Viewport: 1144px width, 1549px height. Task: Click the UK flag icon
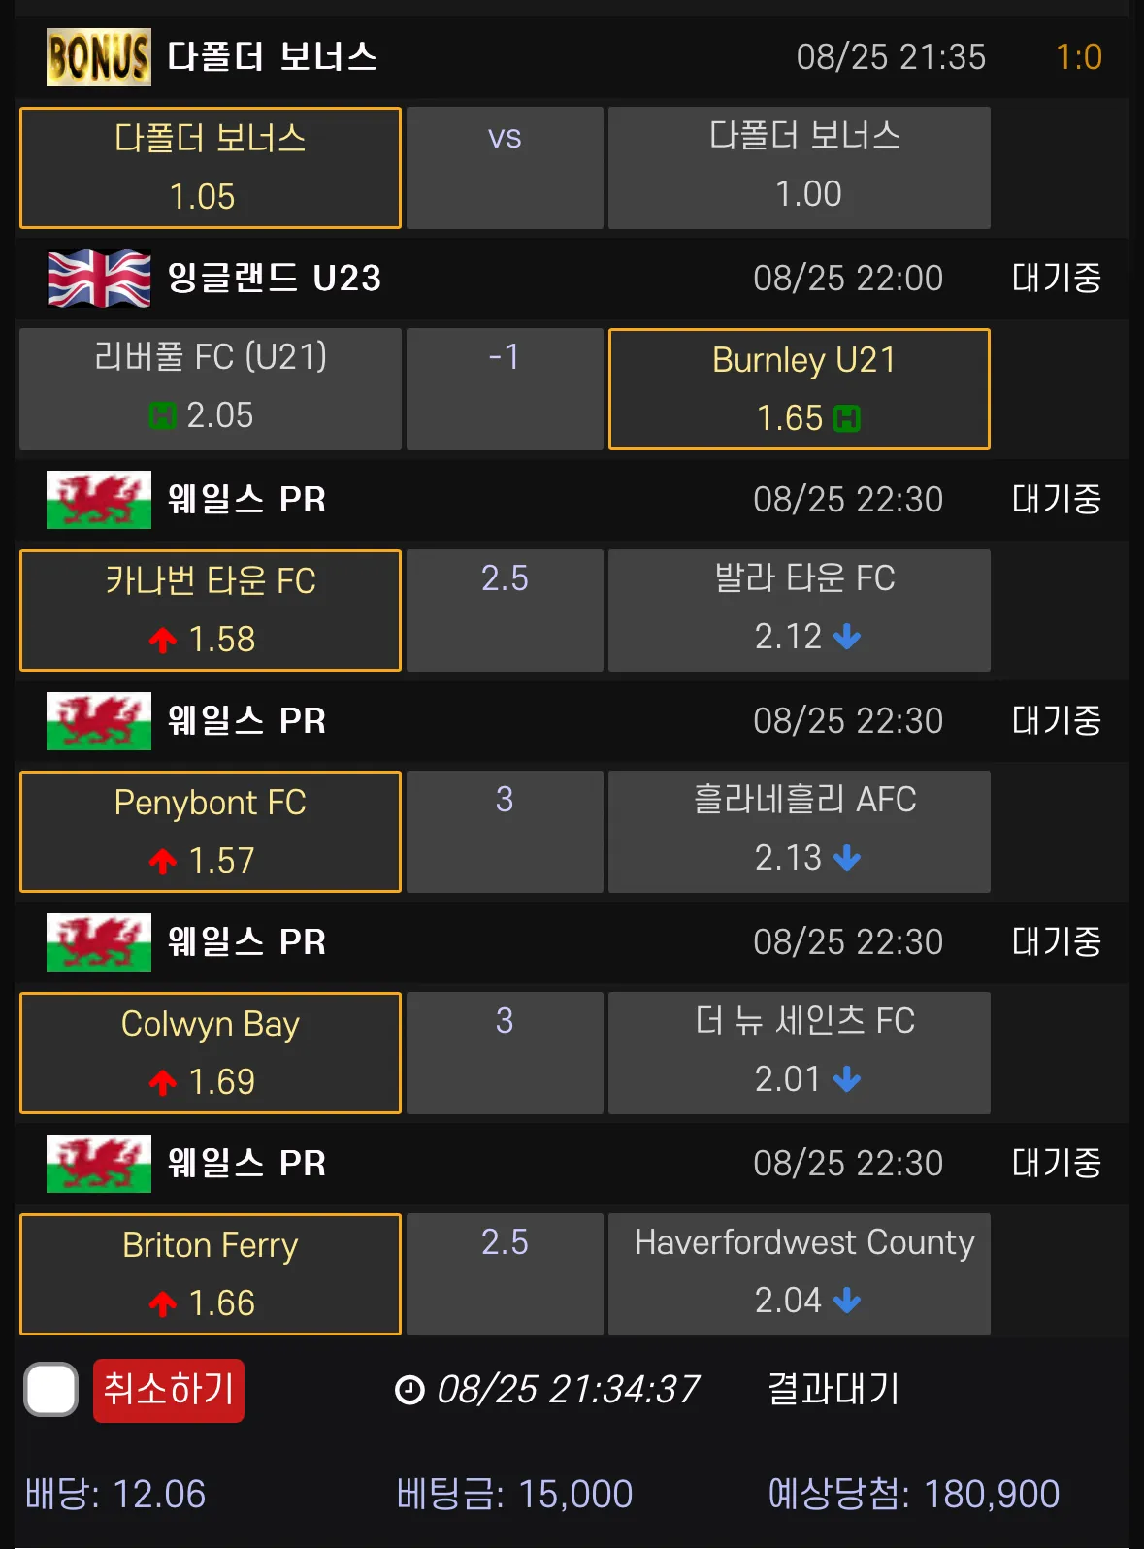[x=98, y=279]
